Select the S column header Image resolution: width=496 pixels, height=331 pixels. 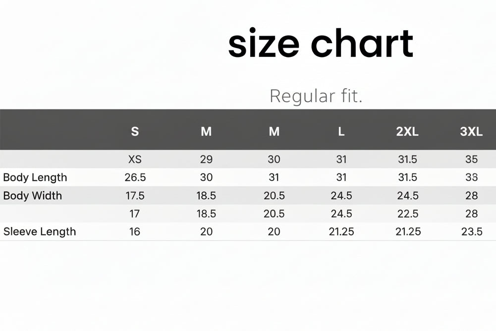pos(135,131)
